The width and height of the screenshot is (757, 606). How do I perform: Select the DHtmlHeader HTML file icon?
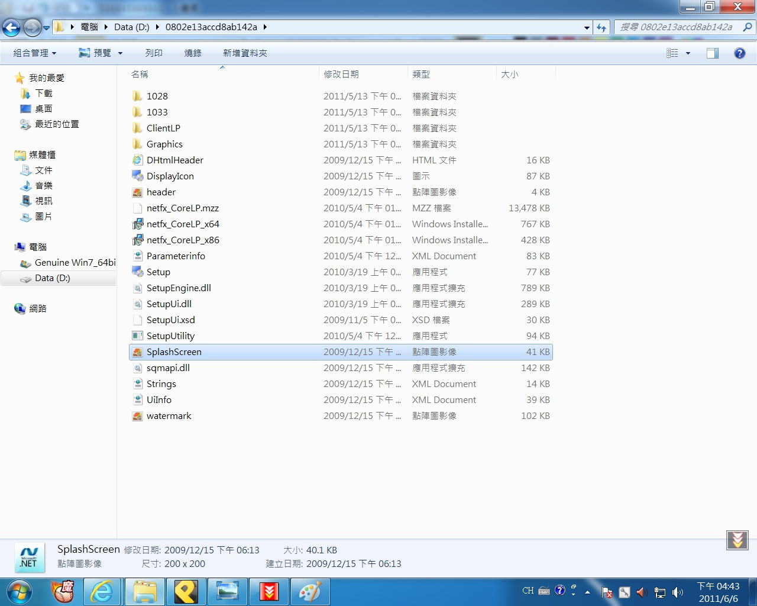coord(137,160)
